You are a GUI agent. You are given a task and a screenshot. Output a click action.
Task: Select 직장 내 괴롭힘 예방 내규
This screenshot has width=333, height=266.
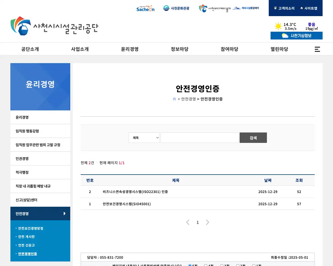coord(40,186)
